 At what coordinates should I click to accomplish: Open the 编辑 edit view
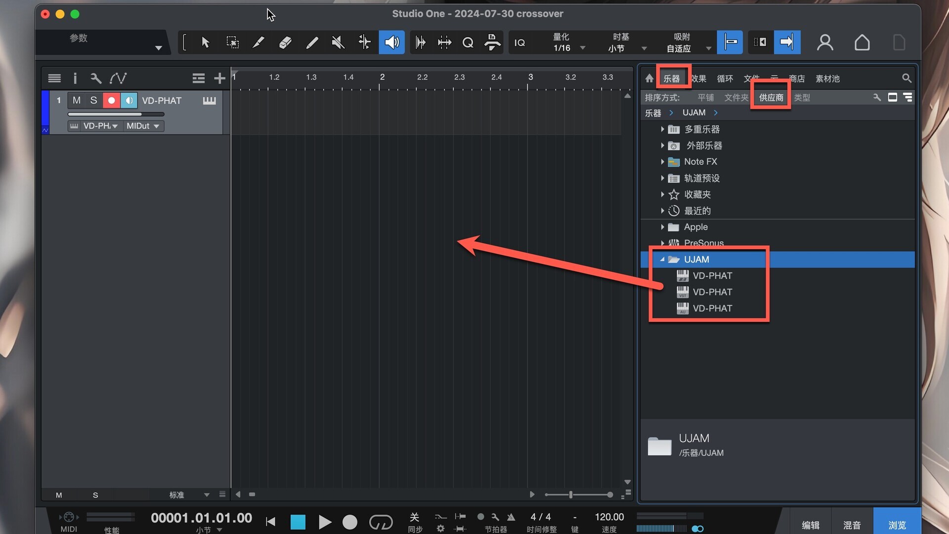(810, 525)
